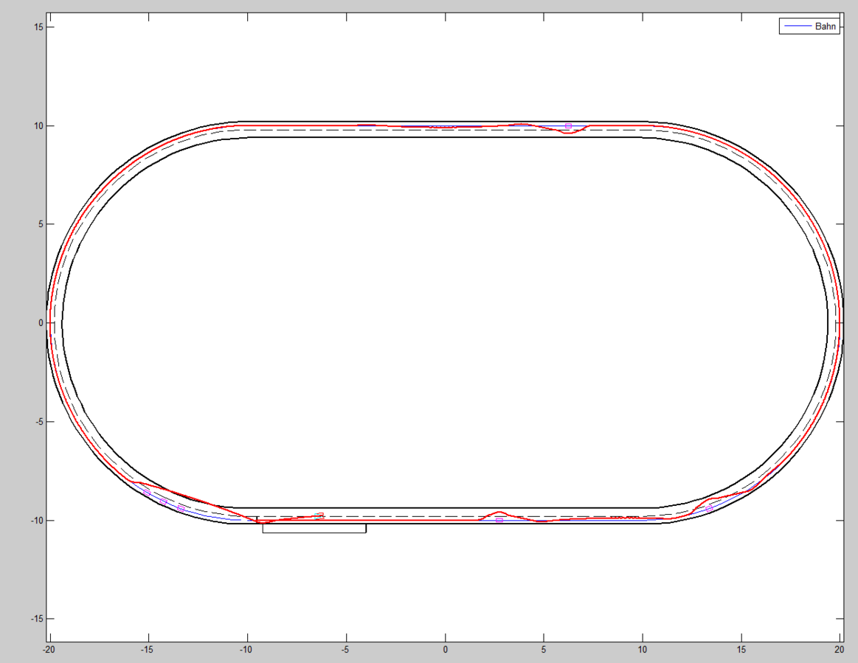Click the y-axis tick label 15
This screenshot has width=858, height=663.
point(37,27)
